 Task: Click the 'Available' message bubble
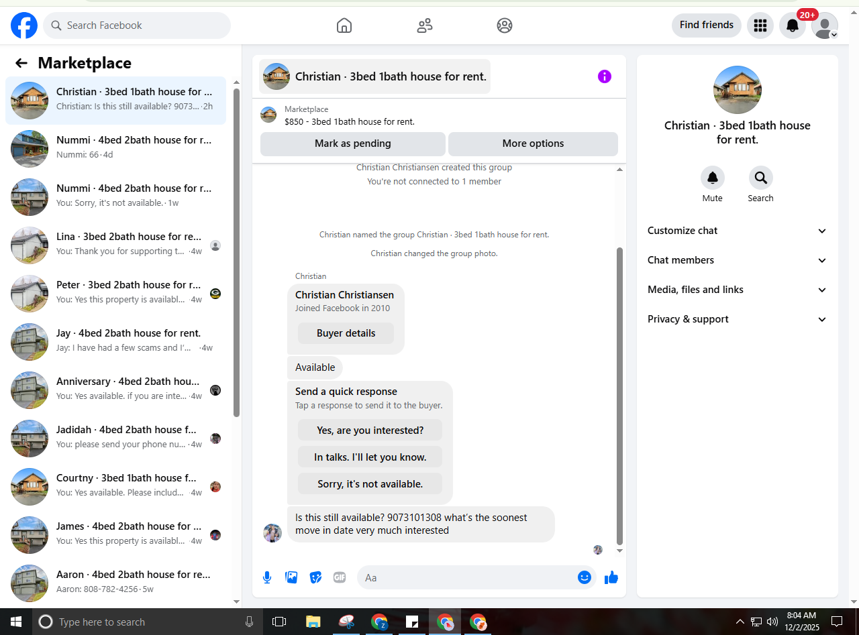click(x=315, y=367)
